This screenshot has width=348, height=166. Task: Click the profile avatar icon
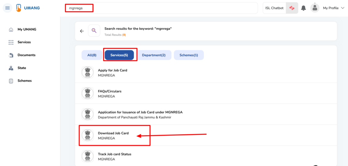point(315,8)
